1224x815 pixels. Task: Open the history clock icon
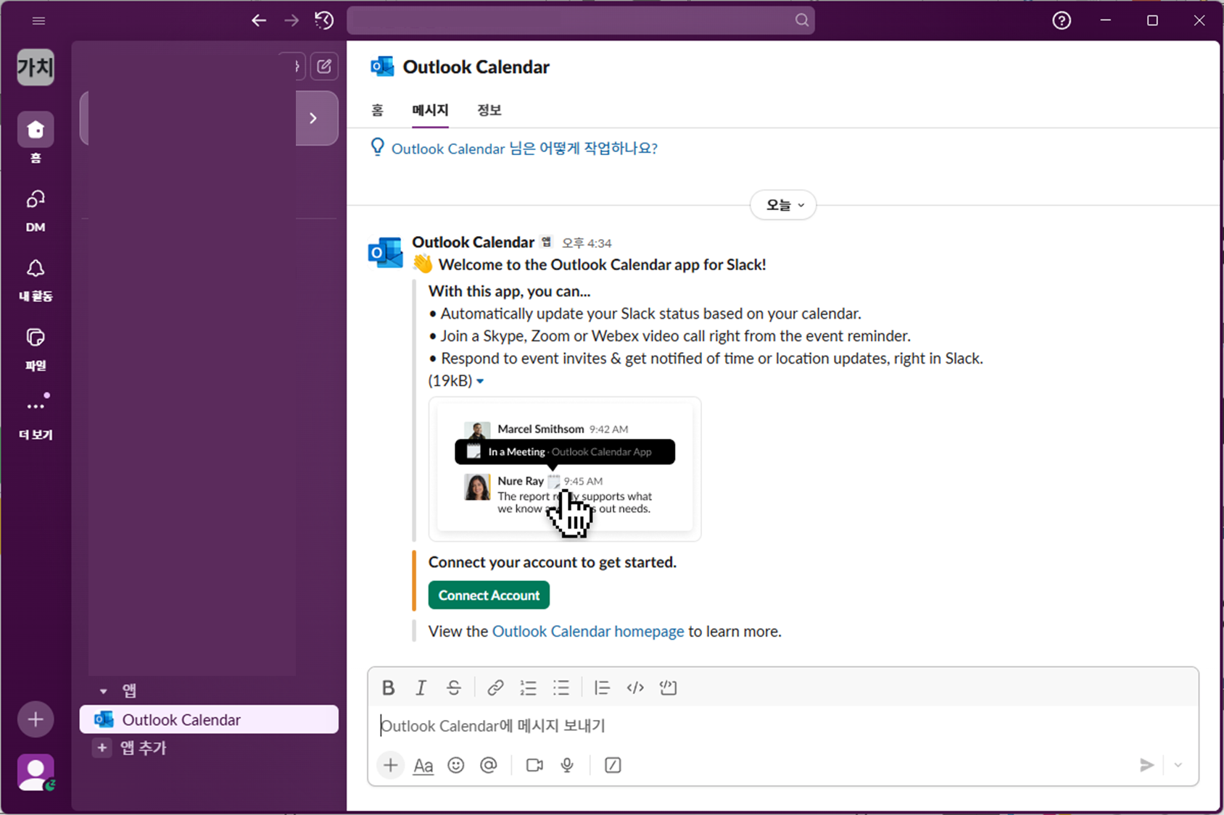(324, 20)
